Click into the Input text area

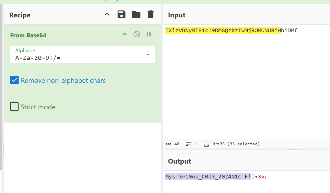tap(246, 82)
